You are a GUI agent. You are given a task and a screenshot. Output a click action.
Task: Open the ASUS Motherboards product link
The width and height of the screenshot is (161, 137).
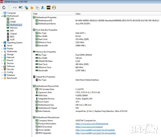(x=92, y=124)
